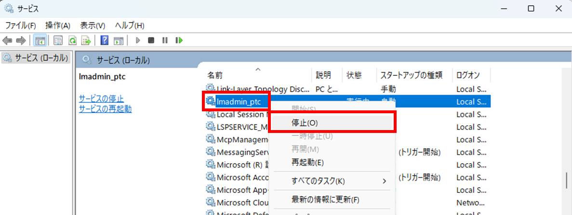The image size is (572, 215).
Task: Click the Restart Service toolbar icon
Action: [179, 40]
